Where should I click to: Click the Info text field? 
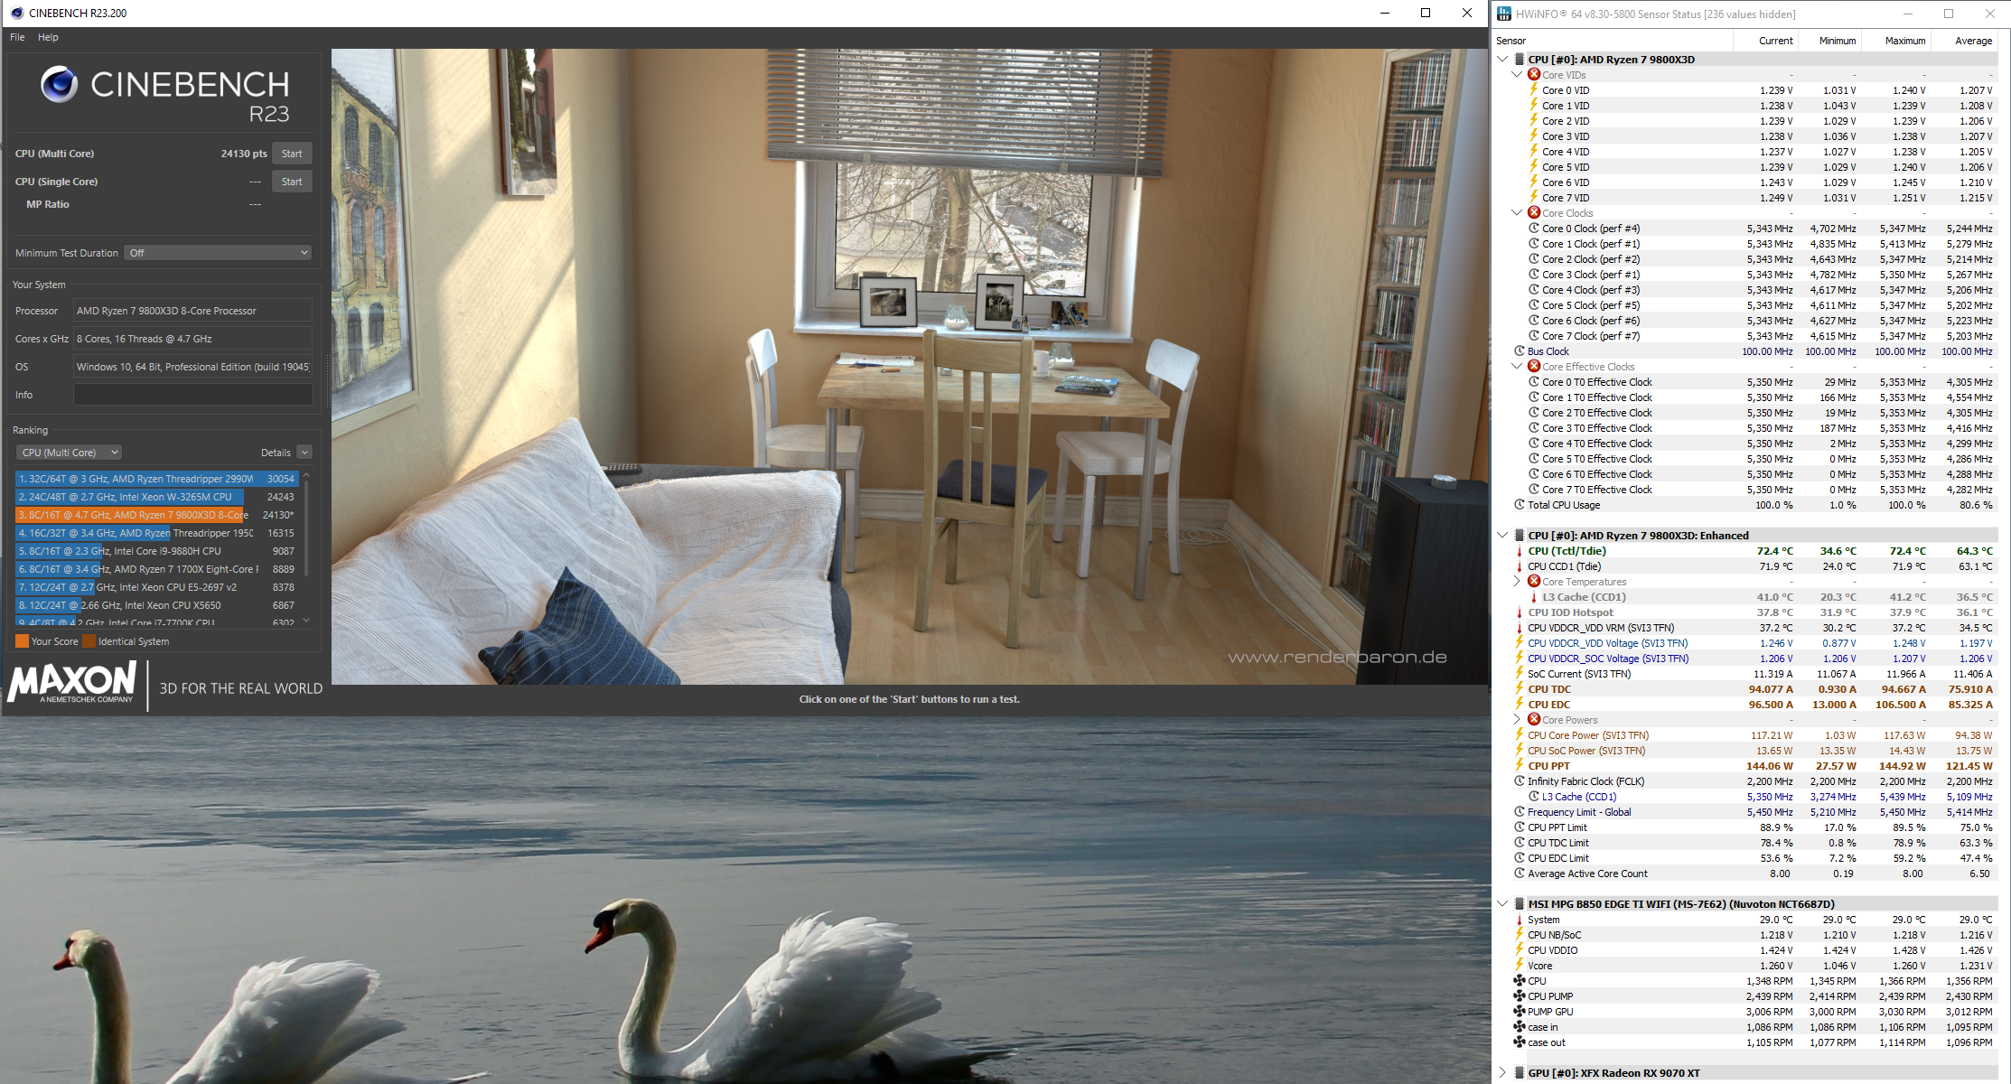click(x=192, y=395)
